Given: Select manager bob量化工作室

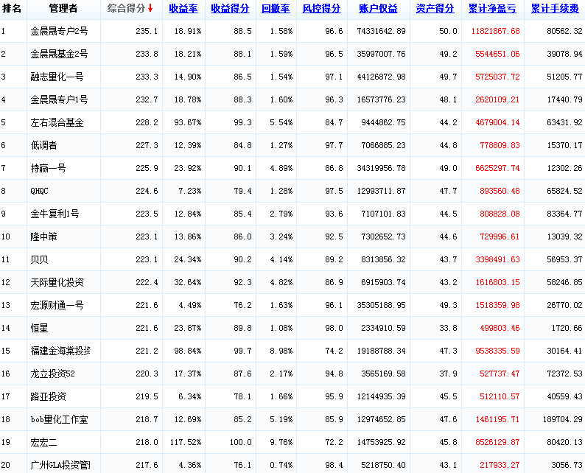Looking at the screenshot, I should 59,419.
